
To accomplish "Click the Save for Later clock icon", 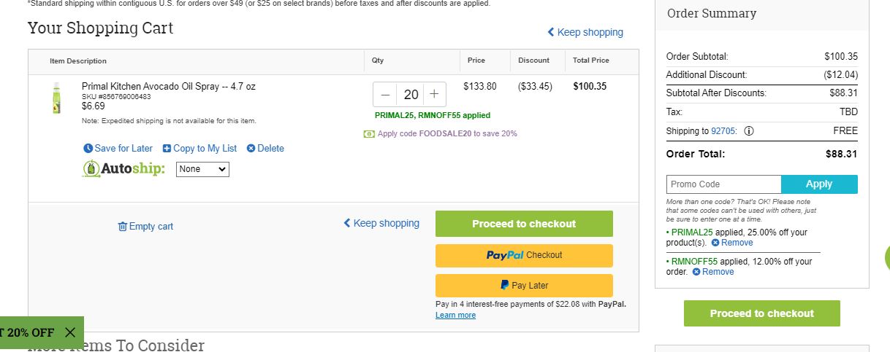I will 88,148.
